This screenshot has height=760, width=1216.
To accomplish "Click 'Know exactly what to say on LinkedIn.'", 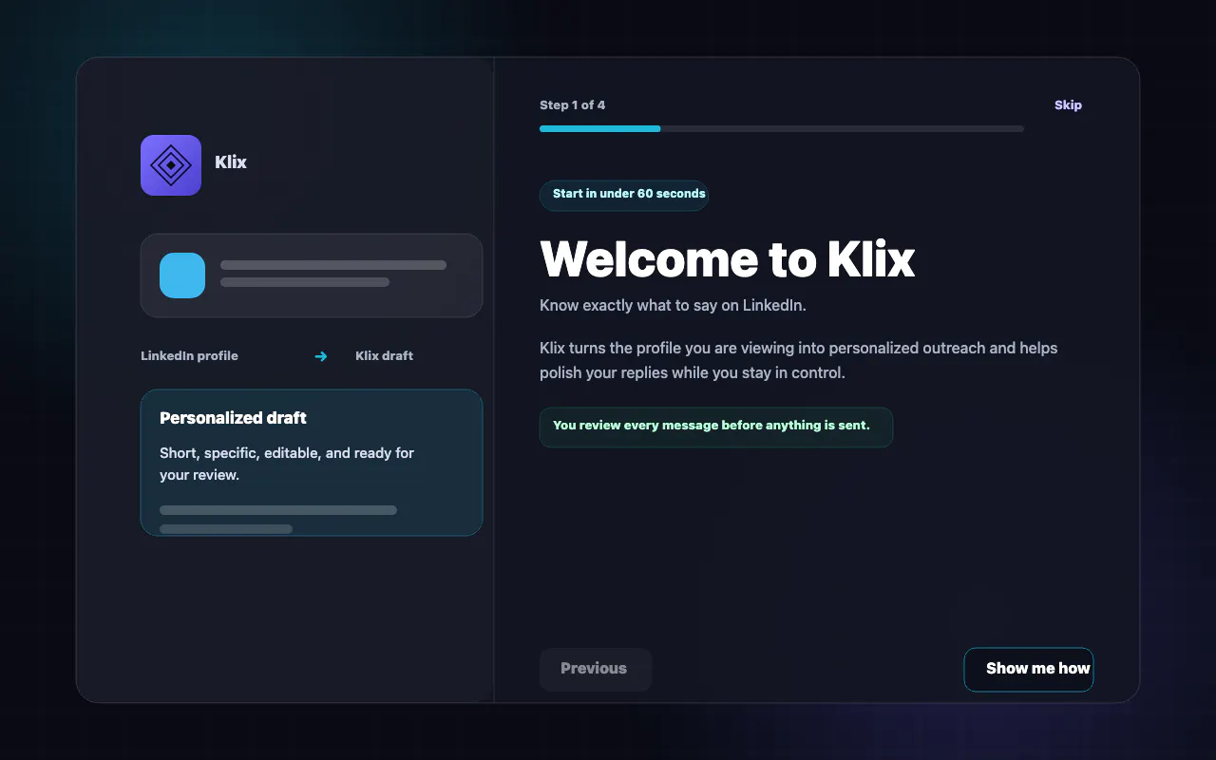I will tap(673, 306).
